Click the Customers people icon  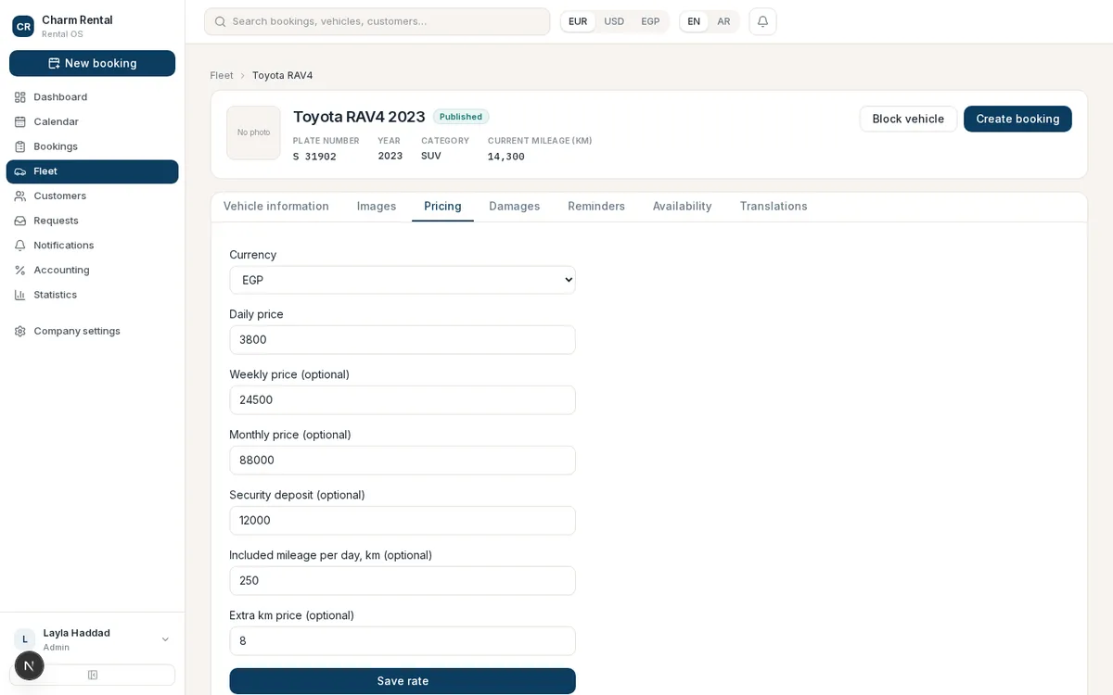pos(20,196)
